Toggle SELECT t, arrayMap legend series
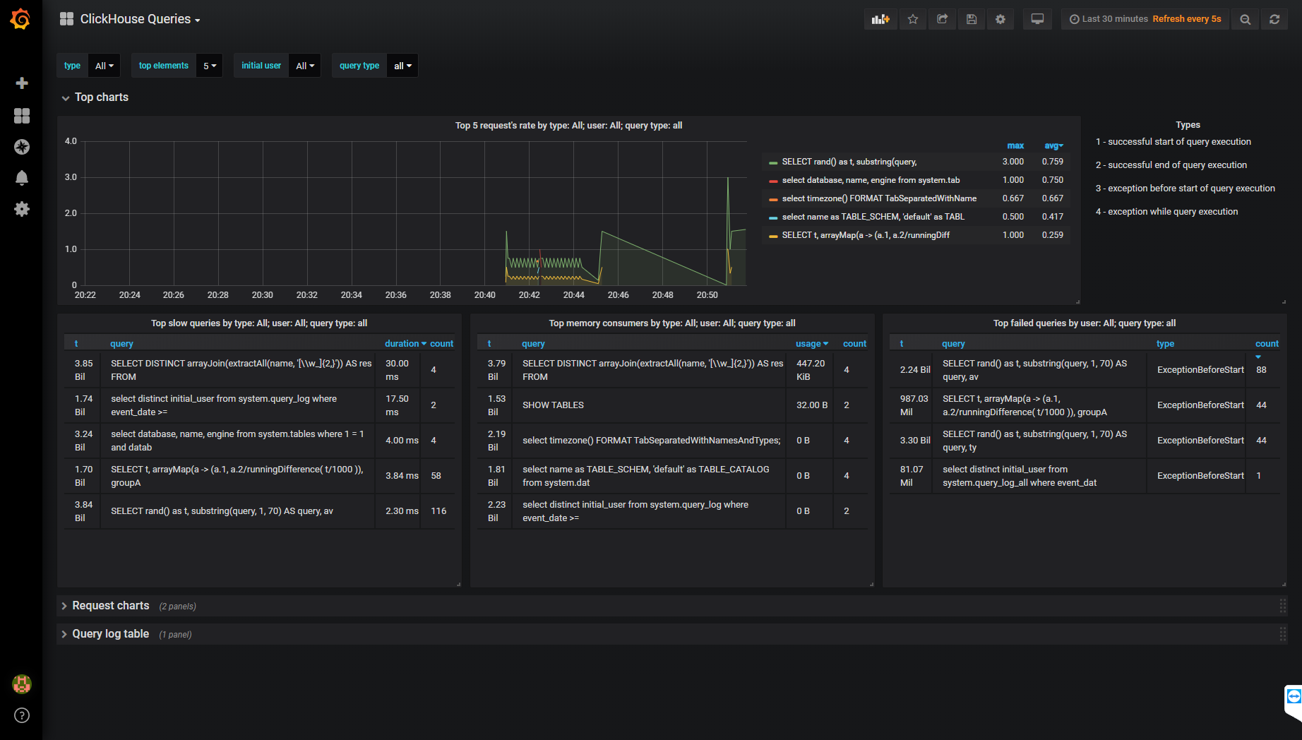Viewport: 1302px width, 740px height. (x=865, y=235)
